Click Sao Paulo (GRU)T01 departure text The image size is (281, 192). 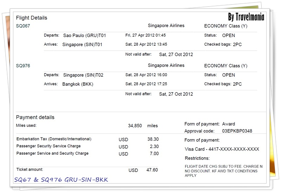pos(84,36)
